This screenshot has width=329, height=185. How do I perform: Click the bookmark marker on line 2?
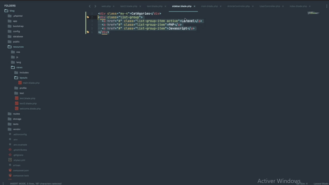88,17
